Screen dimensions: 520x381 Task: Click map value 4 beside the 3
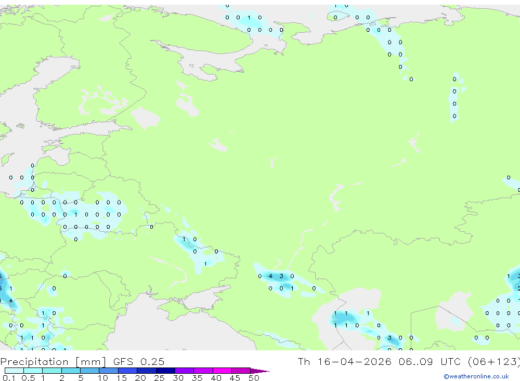[x=270, y=276]
